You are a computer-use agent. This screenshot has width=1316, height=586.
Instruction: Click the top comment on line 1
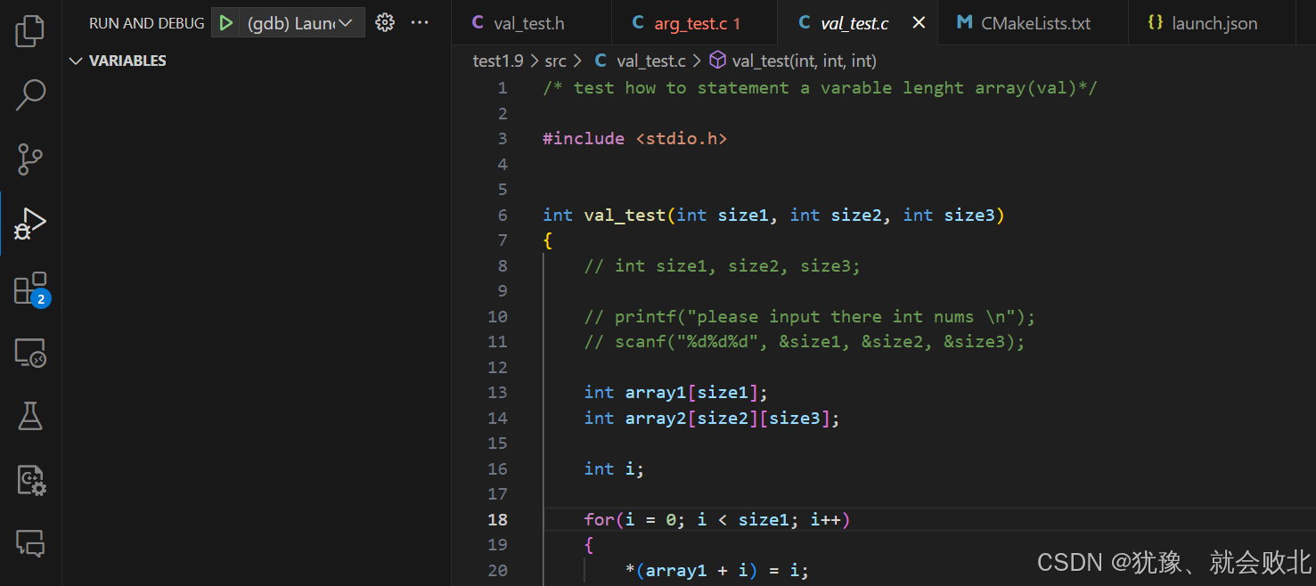point(821,87)
